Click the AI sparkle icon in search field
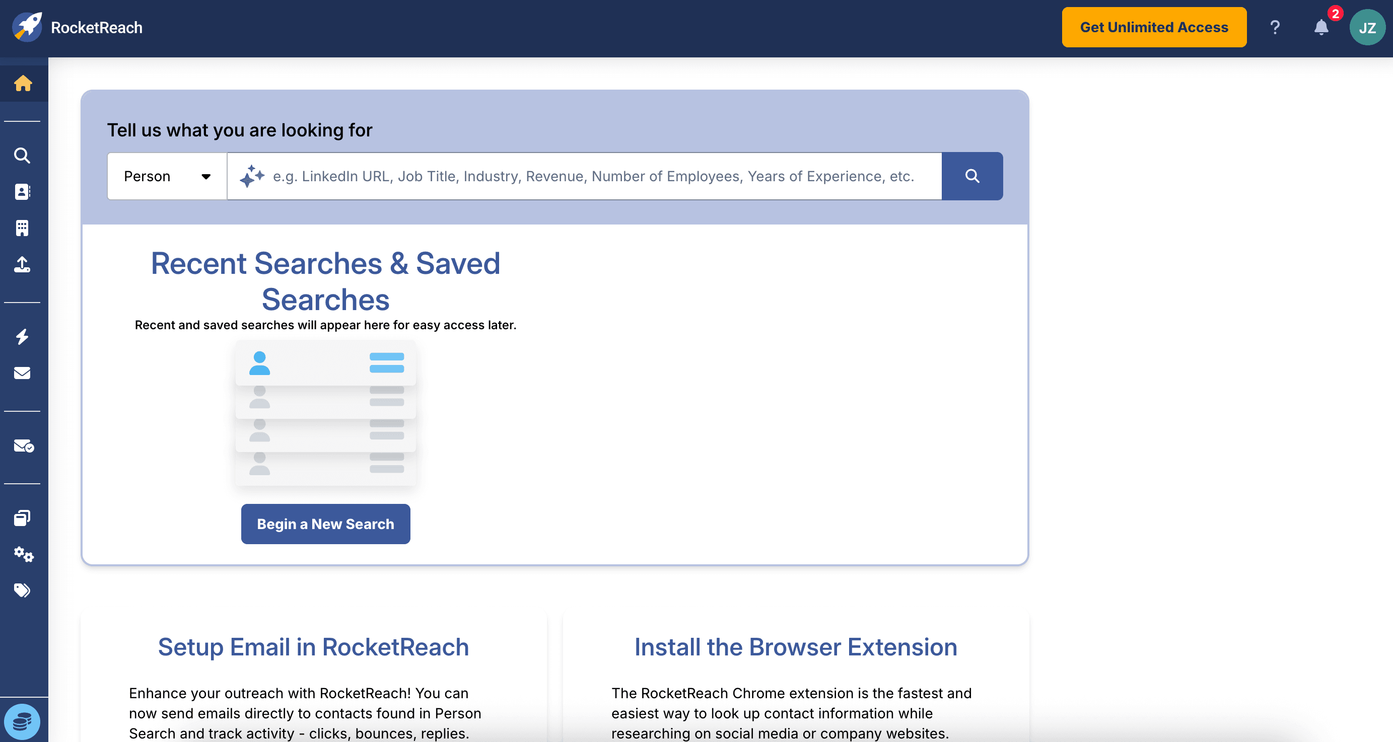Image resolution: width=1393 pixels, height=742 pixels. coord(252,176)
